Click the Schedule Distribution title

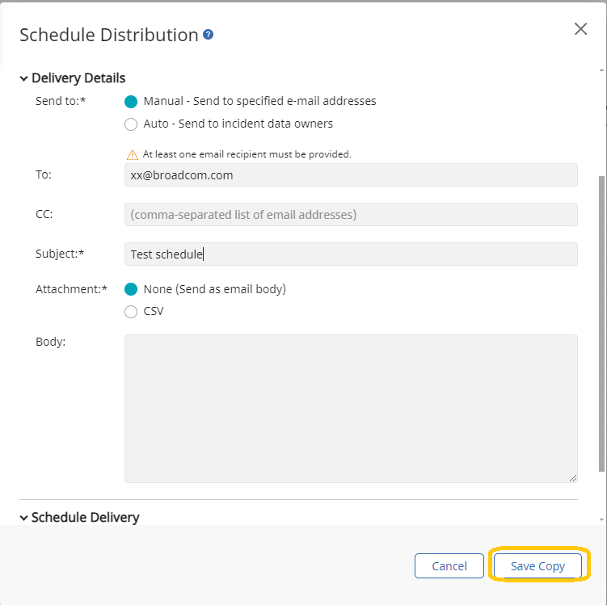click(x=108, y=36)
